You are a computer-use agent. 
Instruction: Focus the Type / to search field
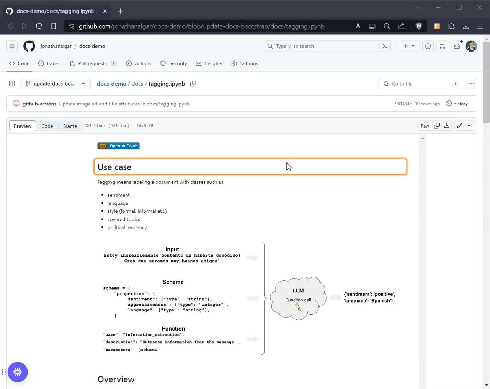click(328, 46)
